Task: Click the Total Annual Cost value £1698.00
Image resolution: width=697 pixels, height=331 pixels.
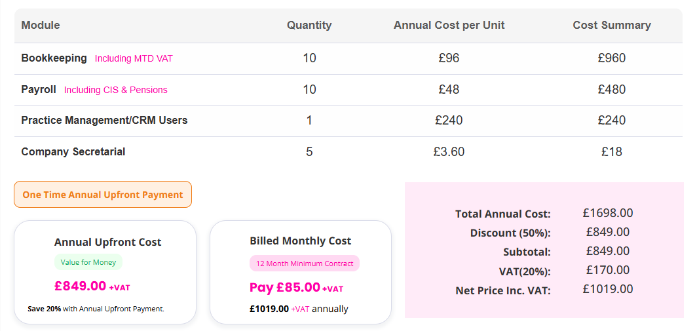Action: [x=607, y=213]
